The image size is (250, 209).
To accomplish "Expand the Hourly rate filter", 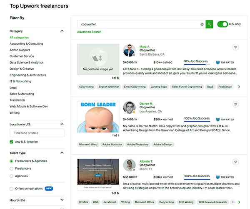I will tap(62, 200).
